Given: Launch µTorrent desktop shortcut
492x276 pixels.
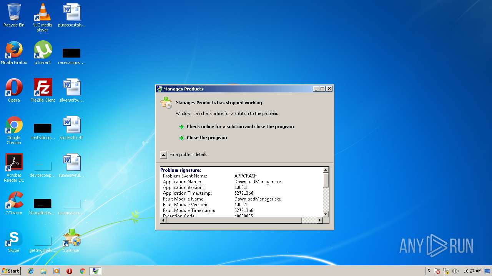Looking at the screenshot, I should [42, 53].
